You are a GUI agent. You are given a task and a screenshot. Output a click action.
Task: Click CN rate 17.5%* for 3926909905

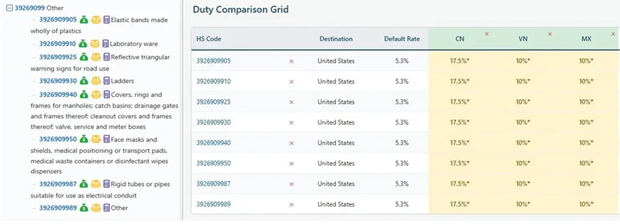click(459, 61)
